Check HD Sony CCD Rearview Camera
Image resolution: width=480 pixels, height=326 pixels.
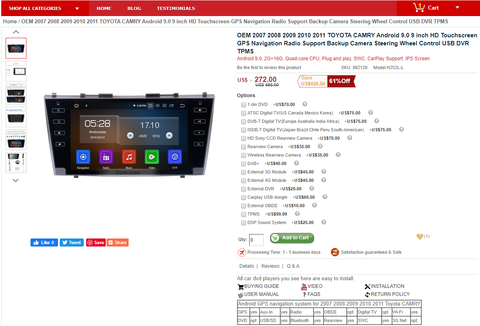(244, 139)
